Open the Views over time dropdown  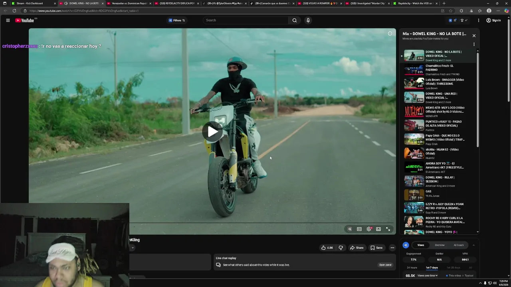coord(428,275)
